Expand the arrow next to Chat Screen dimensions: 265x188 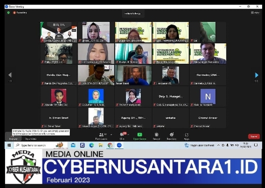pyautogui.click(x=128, y=134)
